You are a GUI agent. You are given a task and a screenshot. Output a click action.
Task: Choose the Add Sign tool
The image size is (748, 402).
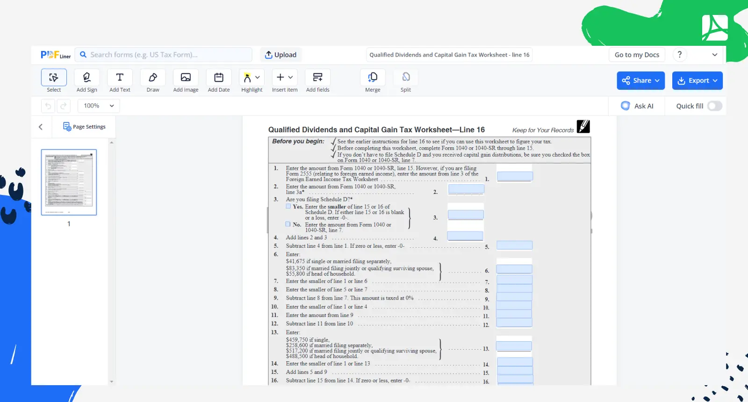tap(86, 81)
